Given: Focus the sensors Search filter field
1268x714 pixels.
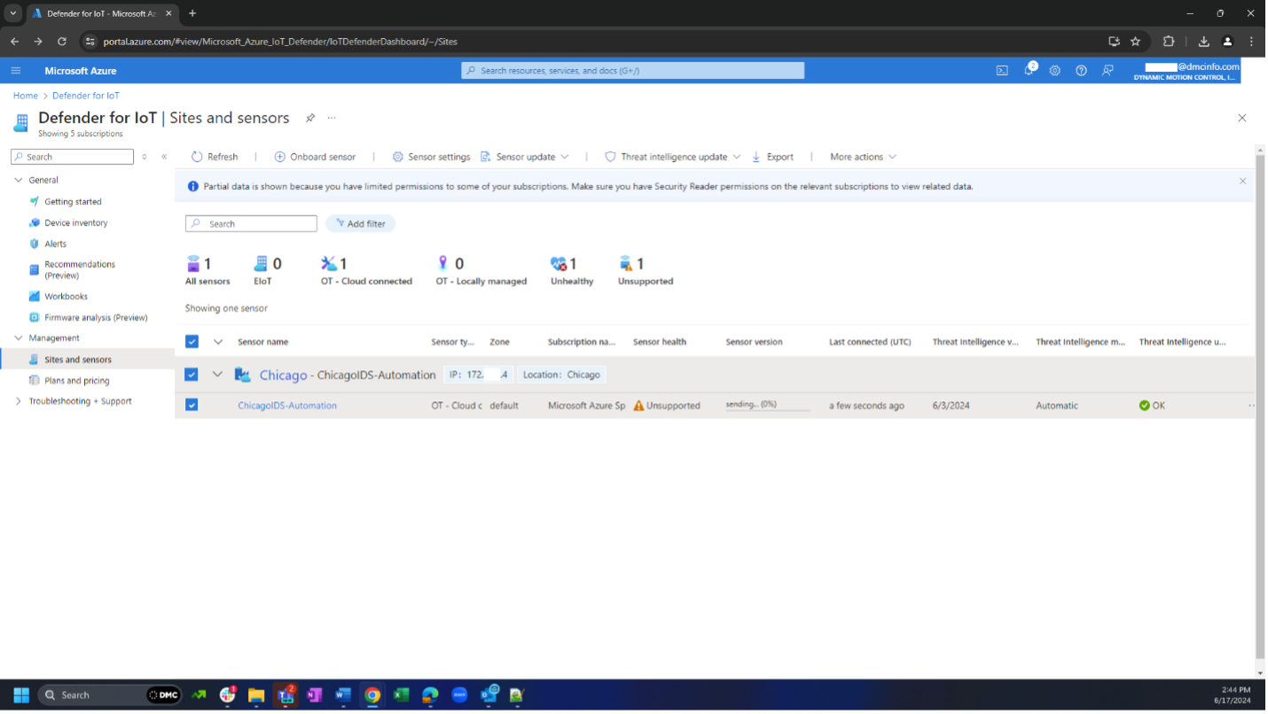Looking at the screenshot, I should 251,224.
